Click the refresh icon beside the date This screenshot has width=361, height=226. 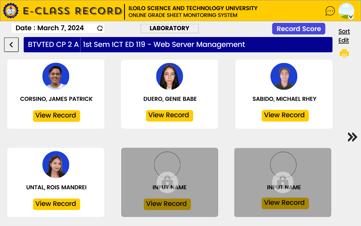[x=100, y=28]
